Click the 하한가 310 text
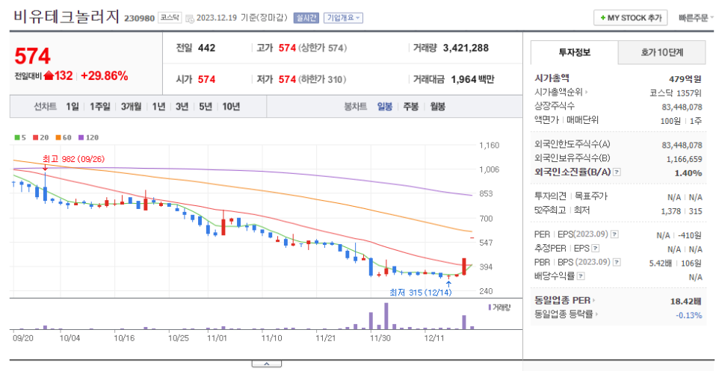 click(322, 80)
